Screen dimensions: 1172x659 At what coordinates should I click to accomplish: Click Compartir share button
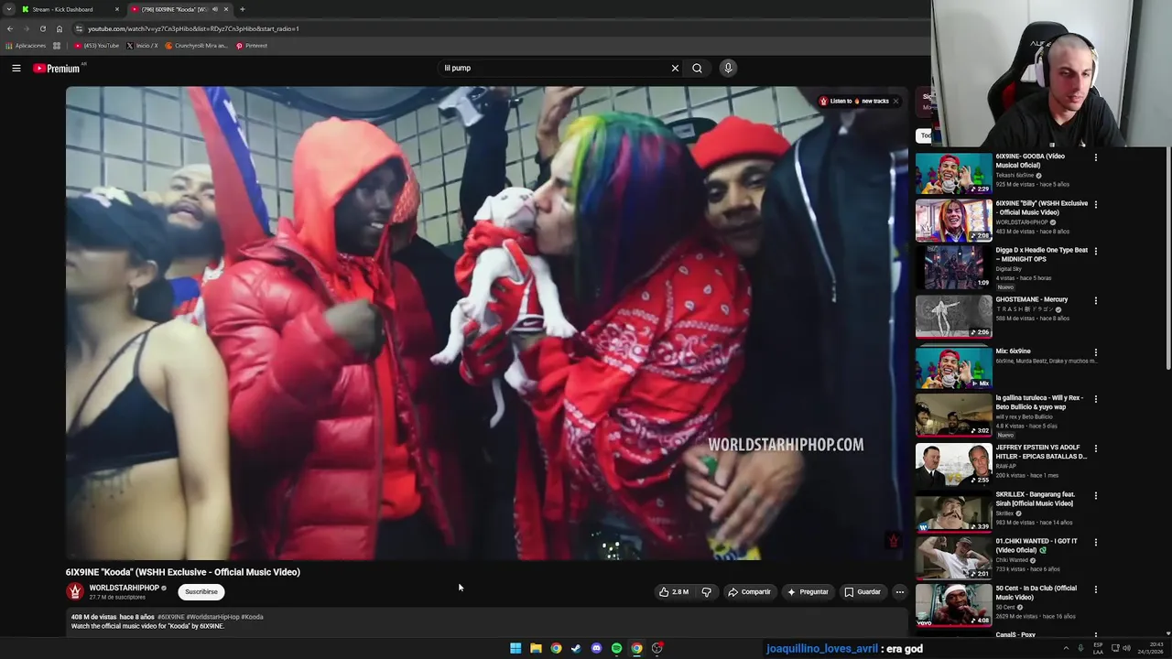[749, 592]
